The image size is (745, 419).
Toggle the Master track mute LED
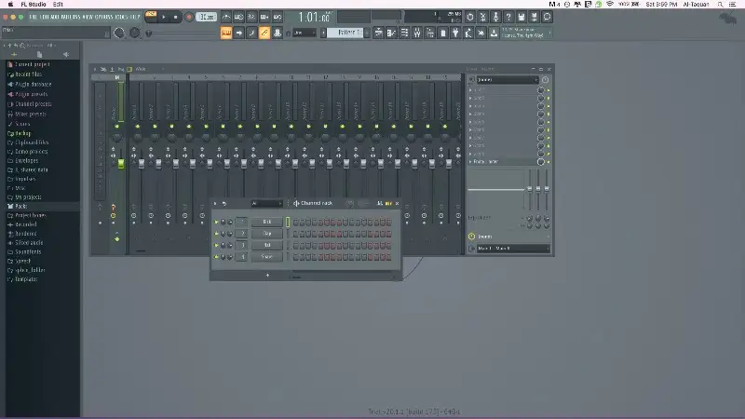pyautogui.click(x=120, y=126)
